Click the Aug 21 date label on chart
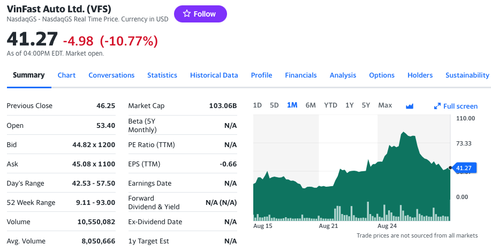This screenshot has width=491, height=252. point(328,226)
